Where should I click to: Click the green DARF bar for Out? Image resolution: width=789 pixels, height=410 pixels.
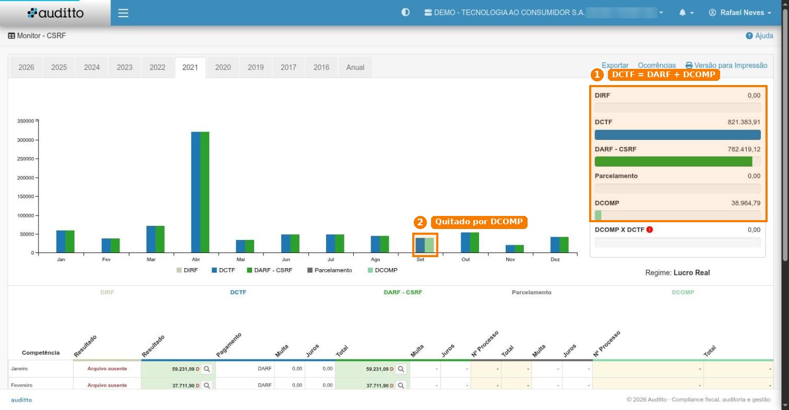tap(474, 243)
